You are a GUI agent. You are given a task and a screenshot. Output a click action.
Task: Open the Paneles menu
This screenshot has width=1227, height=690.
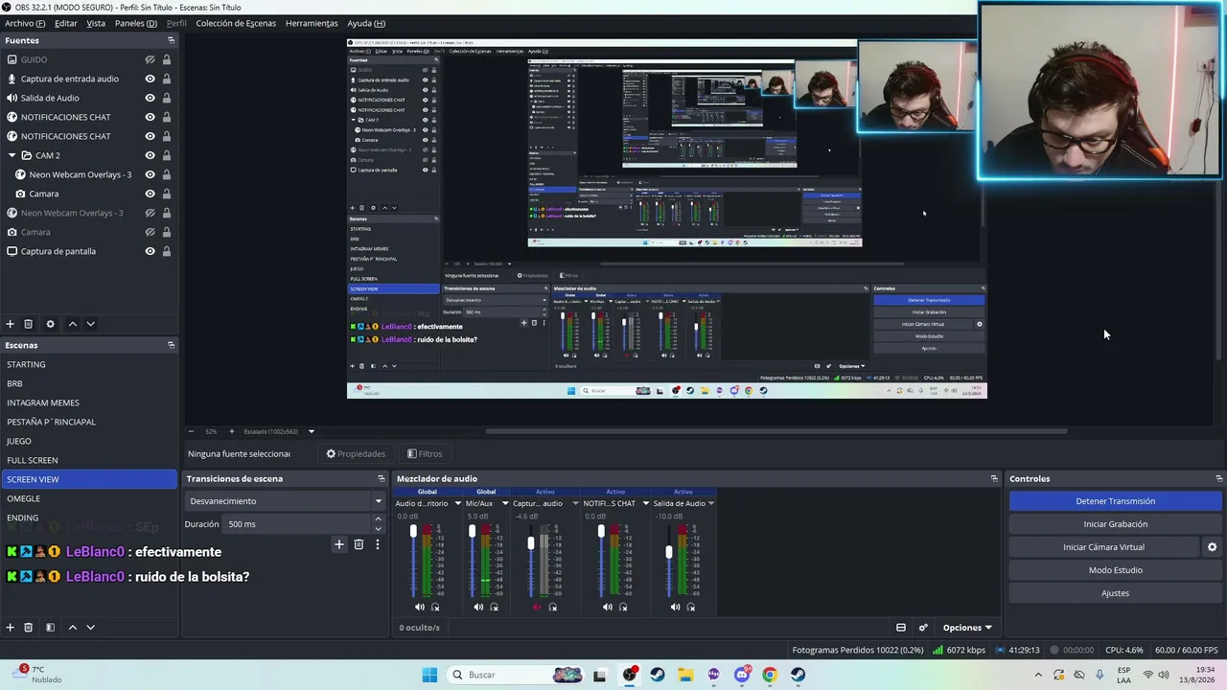coord(136,23)
